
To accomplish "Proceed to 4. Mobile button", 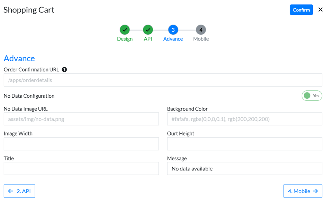I will click(x=302, y=191).
